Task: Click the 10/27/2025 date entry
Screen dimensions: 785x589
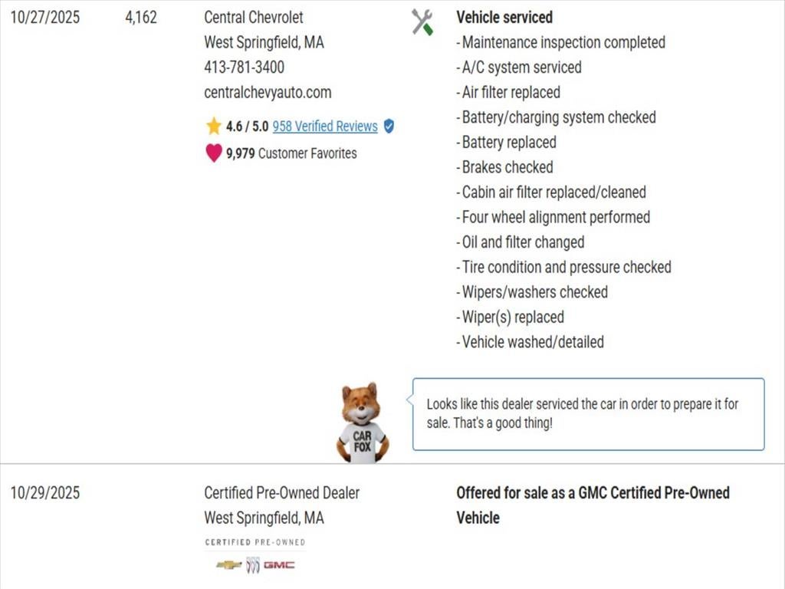Action: 44,18
